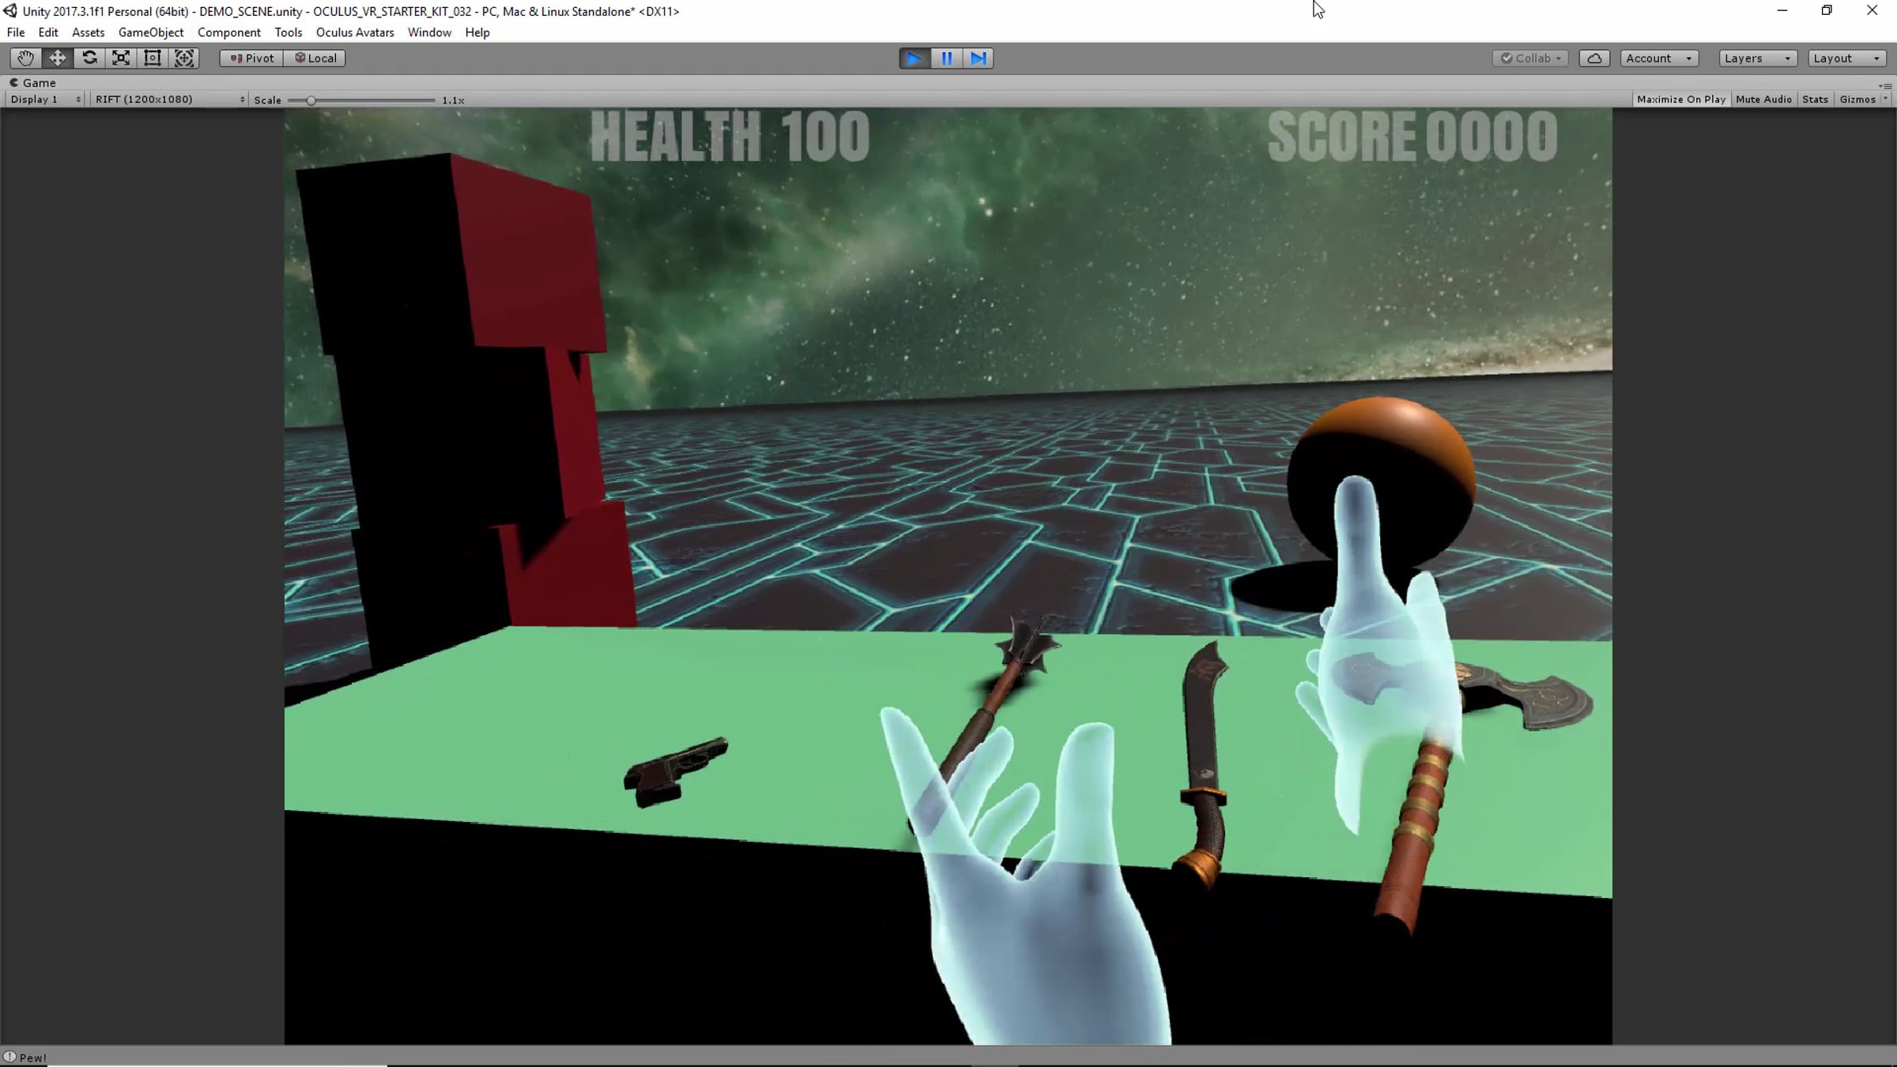Open the cloud Services icon
1897x1067 pixels.
(1594, 58)
